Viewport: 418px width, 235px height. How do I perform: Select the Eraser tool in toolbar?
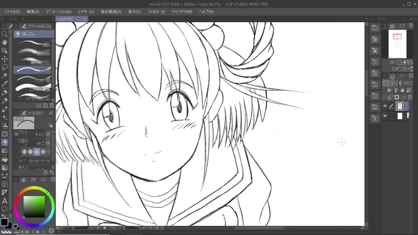(4, 142)
